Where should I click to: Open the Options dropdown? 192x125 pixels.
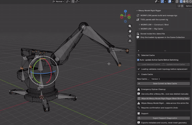[x=189, y=6]
